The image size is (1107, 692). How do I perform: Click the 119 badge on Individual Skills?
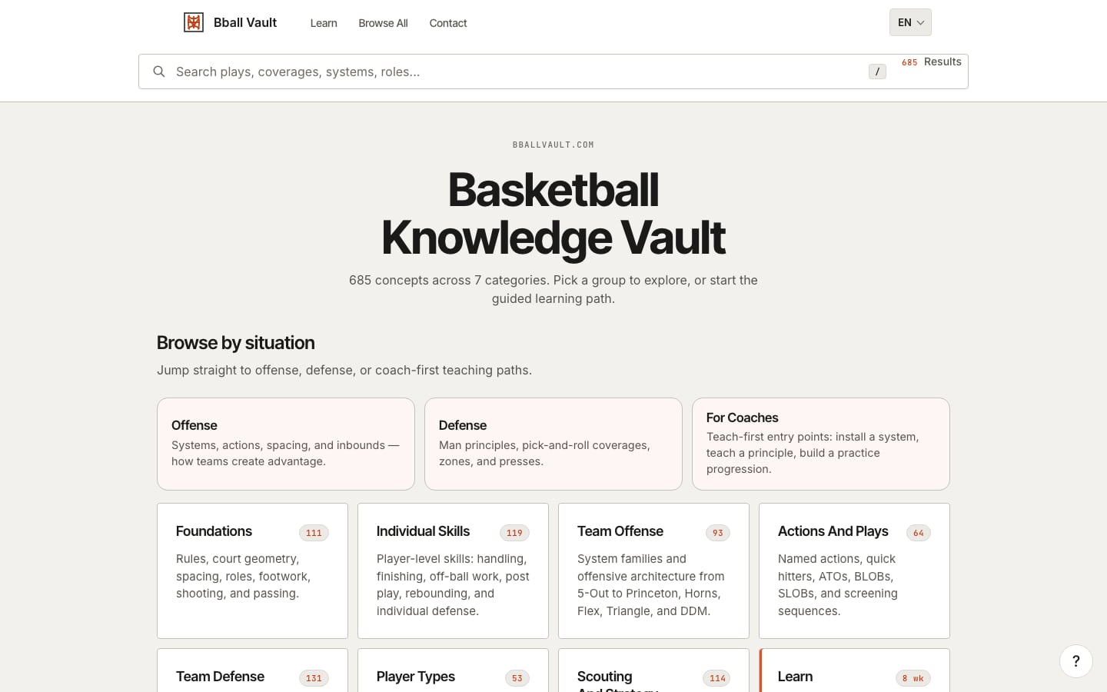[x=514, y=533]
